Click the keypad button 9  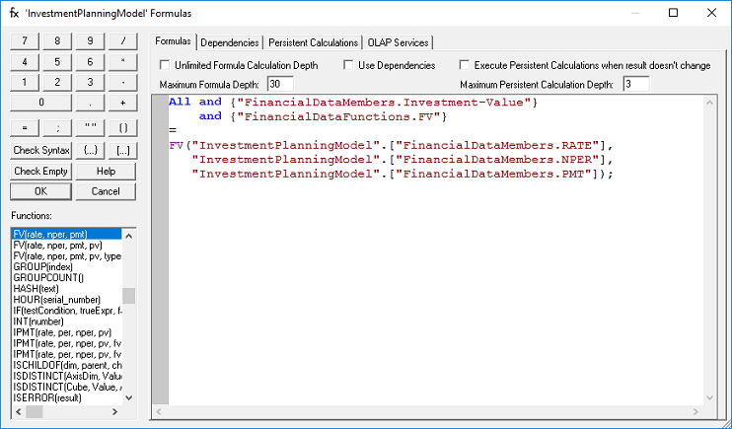pyautogui.click(x=90, y=41)
